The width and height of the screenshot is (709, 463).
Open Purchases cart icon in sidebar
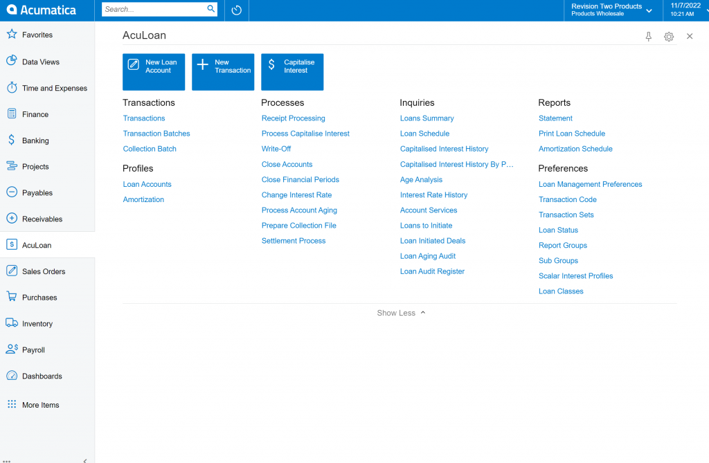tap(12, 297)
